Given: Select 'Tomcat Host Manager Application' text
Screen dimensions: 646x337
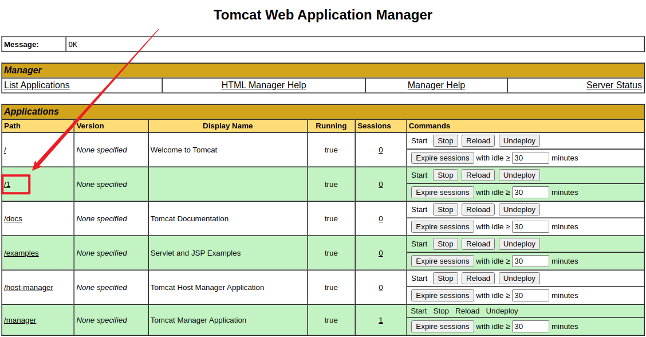Looking at the screenshot, I should 207,288.
